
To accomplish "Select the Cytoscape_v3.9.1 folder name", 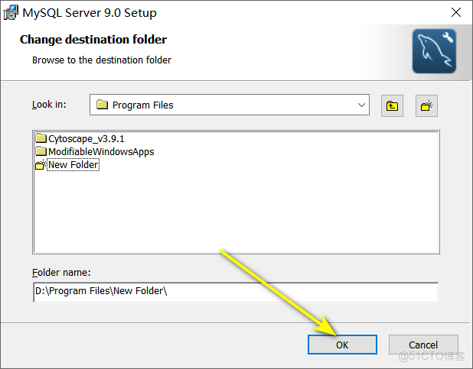I will [86, 139].
